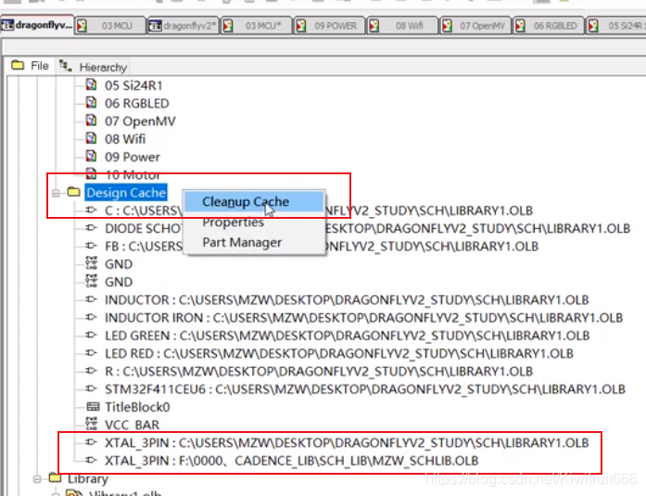Click the Library folder icon

[x=55, y=478]
